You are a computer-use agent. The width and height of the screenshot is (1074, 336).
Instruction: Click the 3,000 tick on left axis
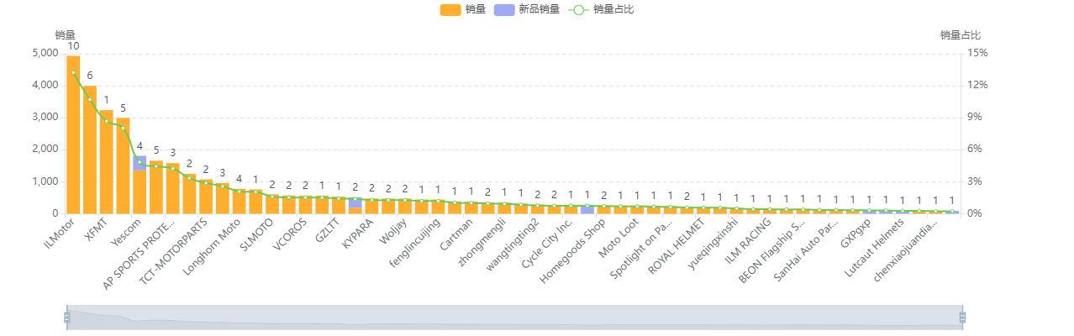pyautogui.click(x=45, y=118)
